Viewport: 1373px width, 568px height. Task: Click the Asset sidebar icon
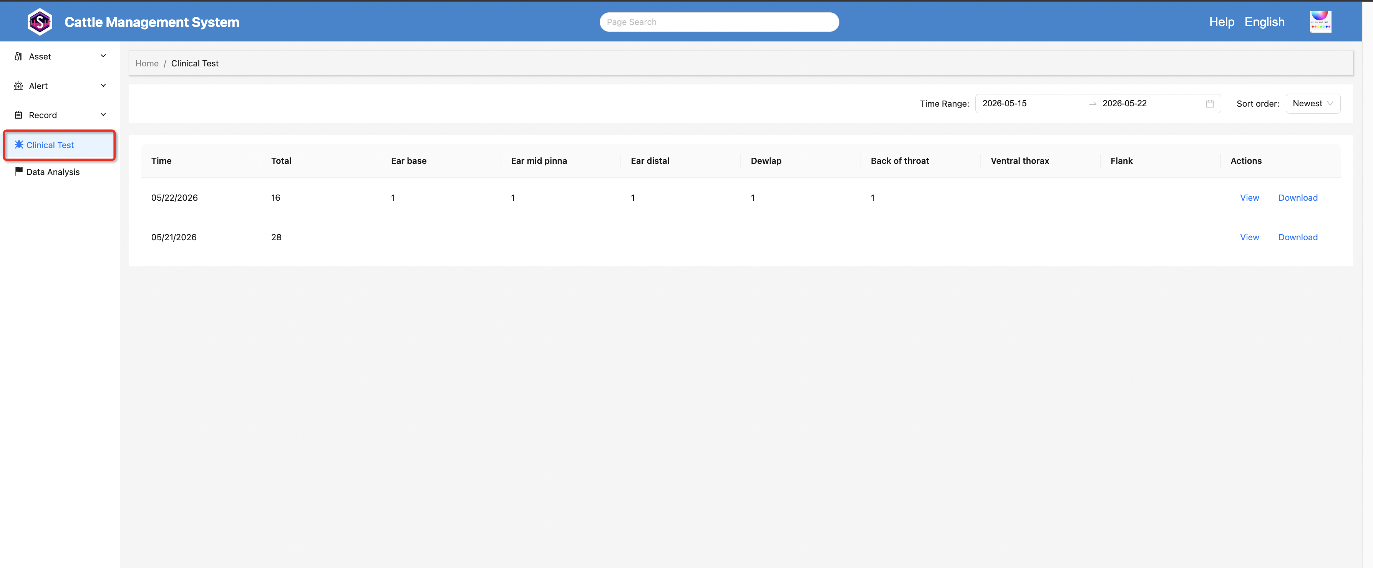[x=19, y=56]
